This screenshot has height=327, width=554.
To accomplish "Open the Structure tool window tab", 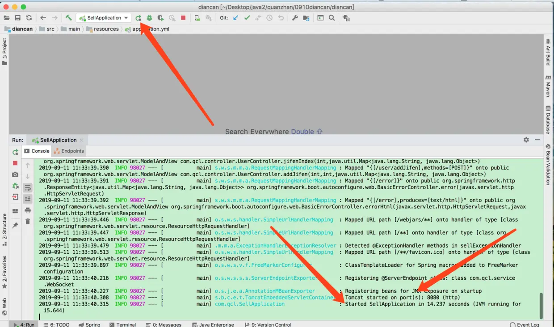I will [4, 230].
